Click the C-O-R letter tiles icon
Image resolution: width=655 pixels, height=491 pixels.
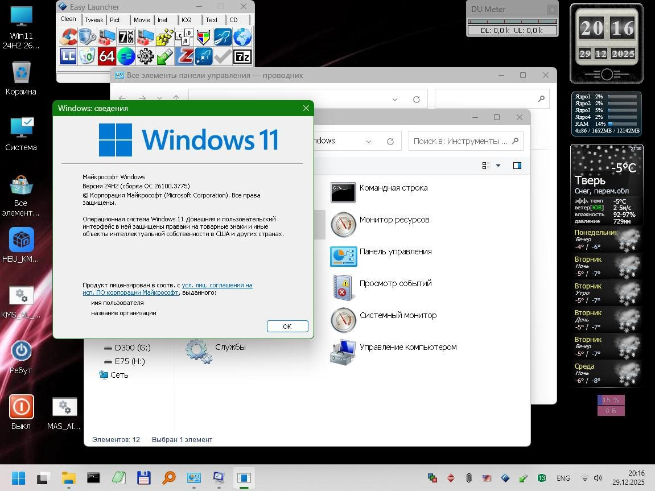pyautogui.click(x=184, y=37)
